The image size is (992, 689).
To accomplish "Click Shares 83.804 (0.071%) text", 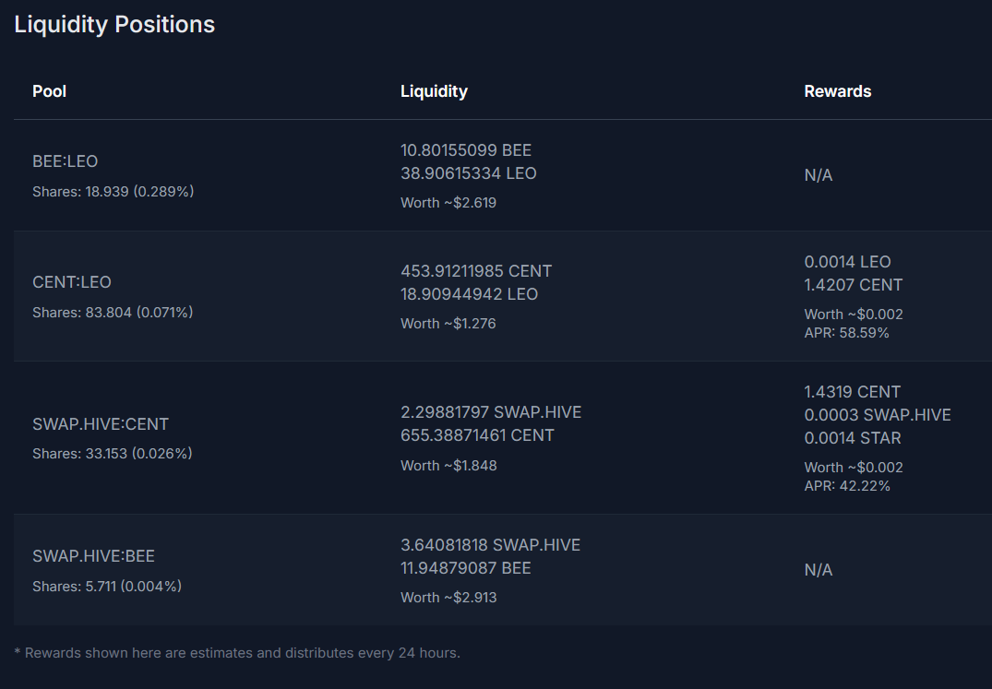I will pos(113,313).
